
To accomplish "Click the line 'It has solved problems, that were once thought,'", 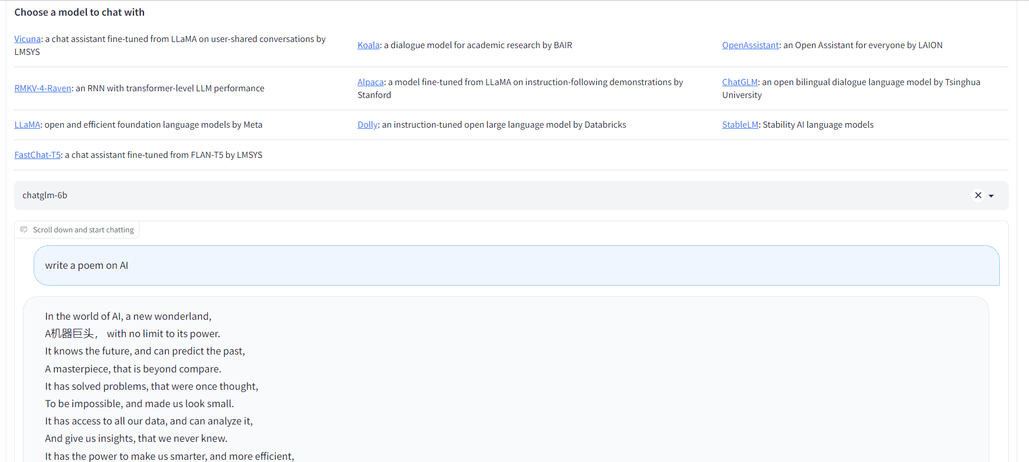I will point(152,386).
